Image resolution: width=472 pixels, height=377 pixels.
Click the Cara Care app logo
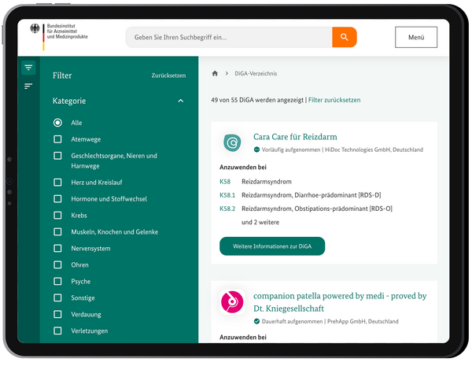click(232, 142)
